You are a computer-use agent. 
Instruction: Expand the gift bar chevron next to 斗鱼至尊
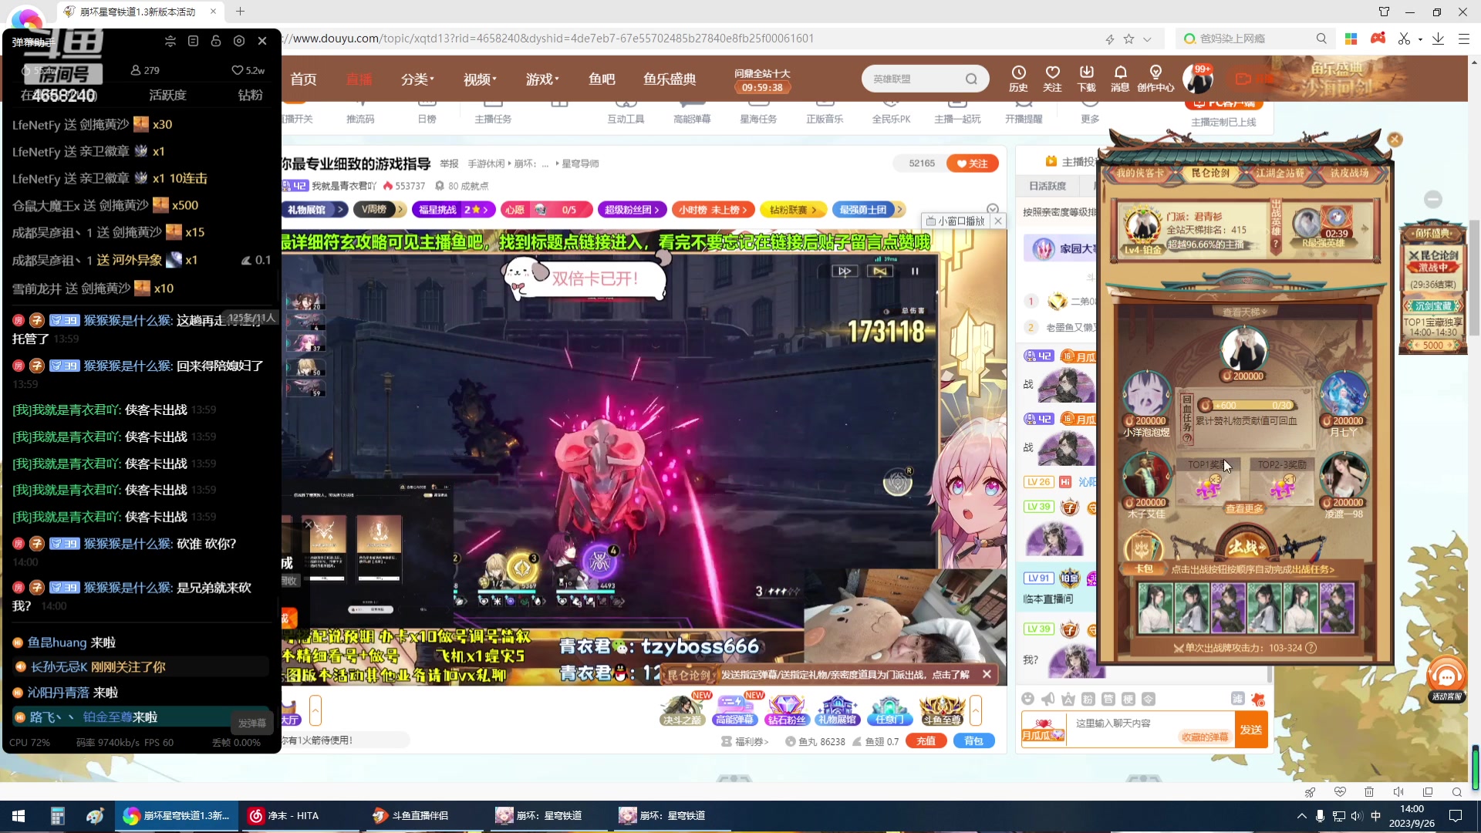[x=976, y=710]
